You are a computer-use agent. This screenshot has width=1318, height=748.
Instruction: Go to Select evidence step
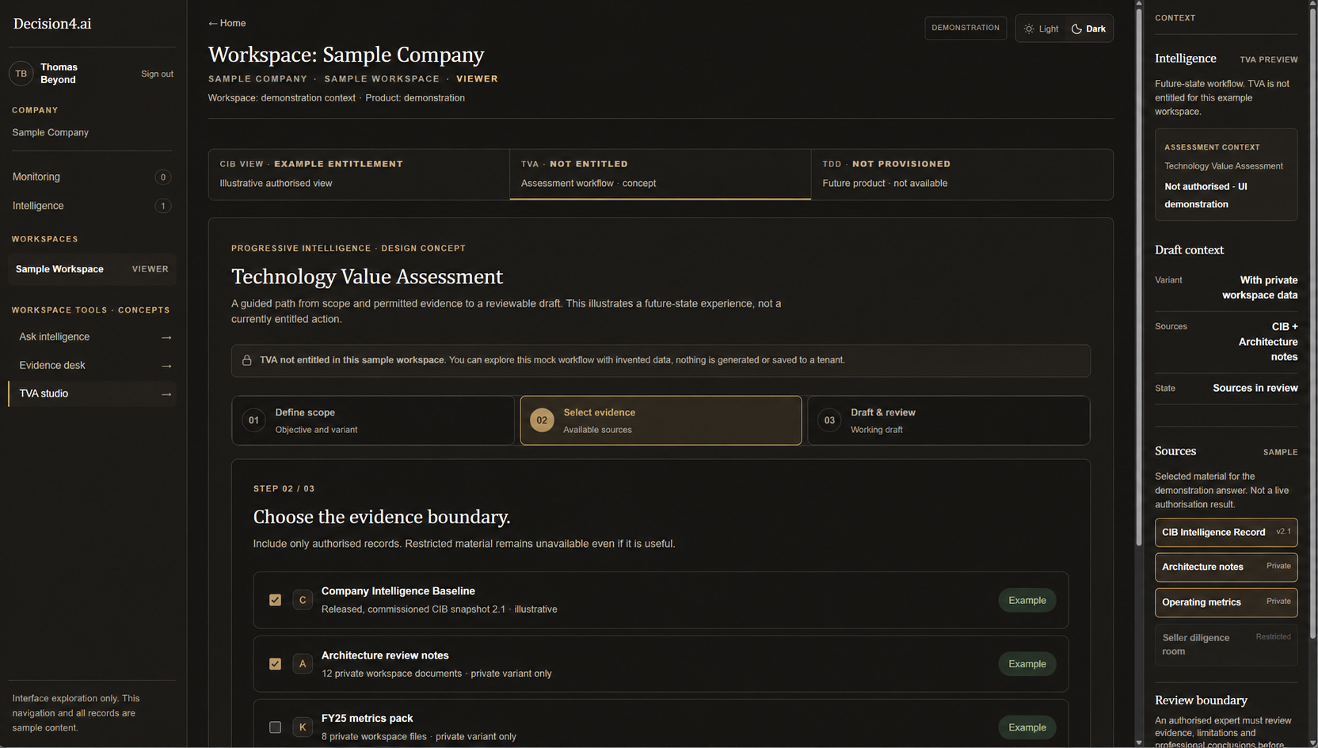(x=661, y=420)
